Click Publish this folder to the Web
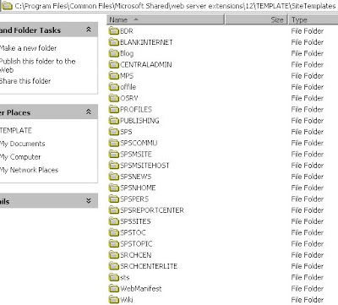338x305 pixels. pos(37,65)
